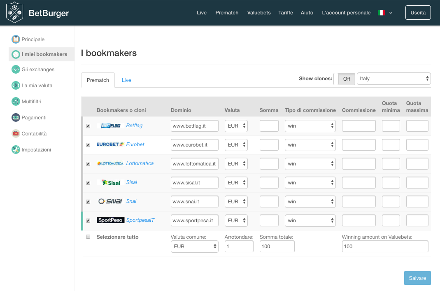Open the Snai bookmaker link
Image resolution: width=440 pixels, height=291 pixels.
pyautogui.click(x=131, y=201)
